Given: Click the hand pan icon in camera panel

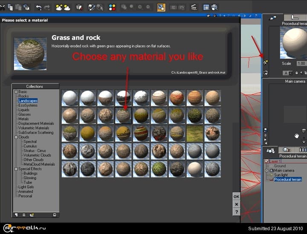Looking at the screenshot, I should 297,136.
